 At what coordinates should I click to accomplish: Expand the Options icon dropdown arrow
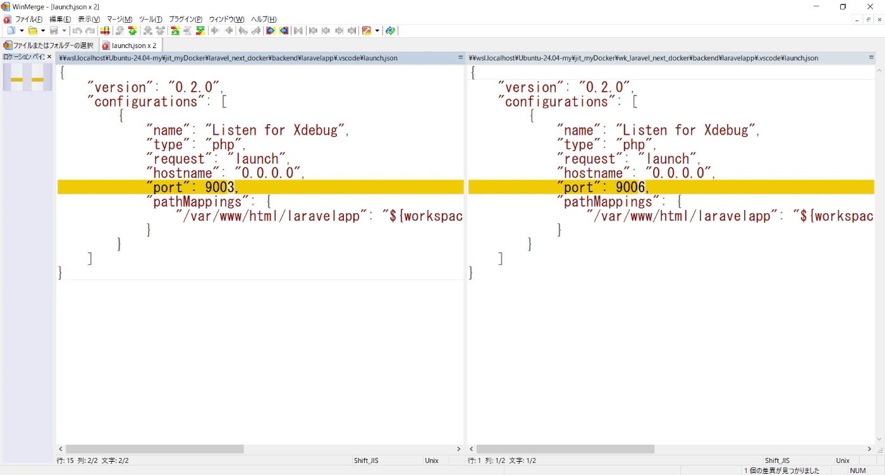coord(377,30)
